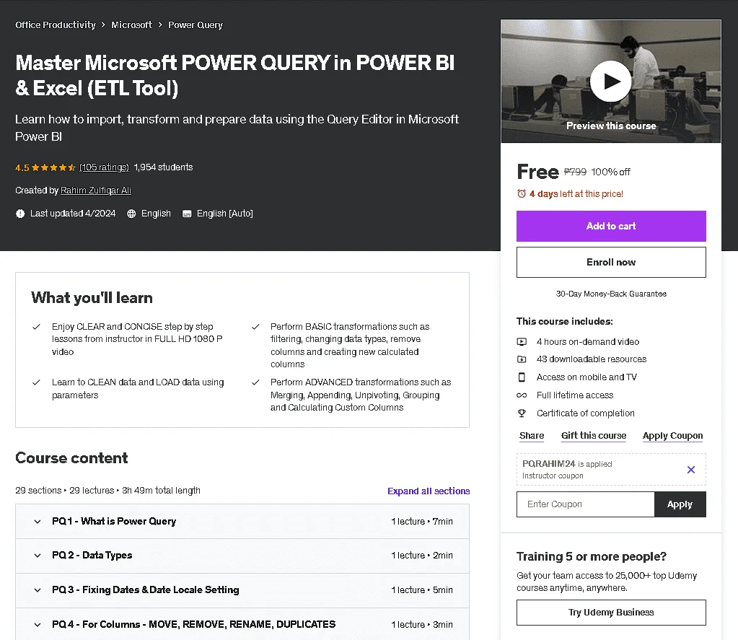Click the star rating icons
Image resolution: width=738 pixels, height=640 pixels.
[x=53, y=167]
